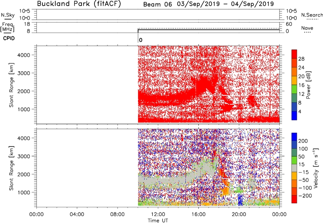The image size is (323, 223).
Task: Click the Nave legend label
Action: tap(307, 28)
